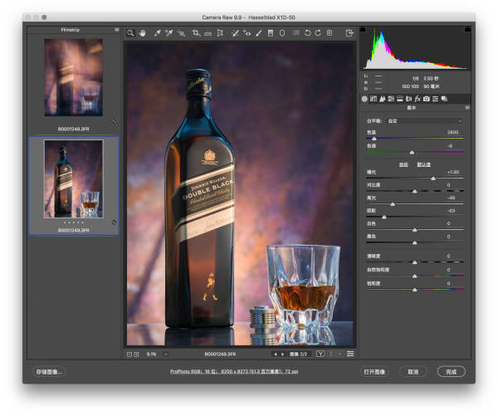Click zoom in plus box

coord(136,354)
